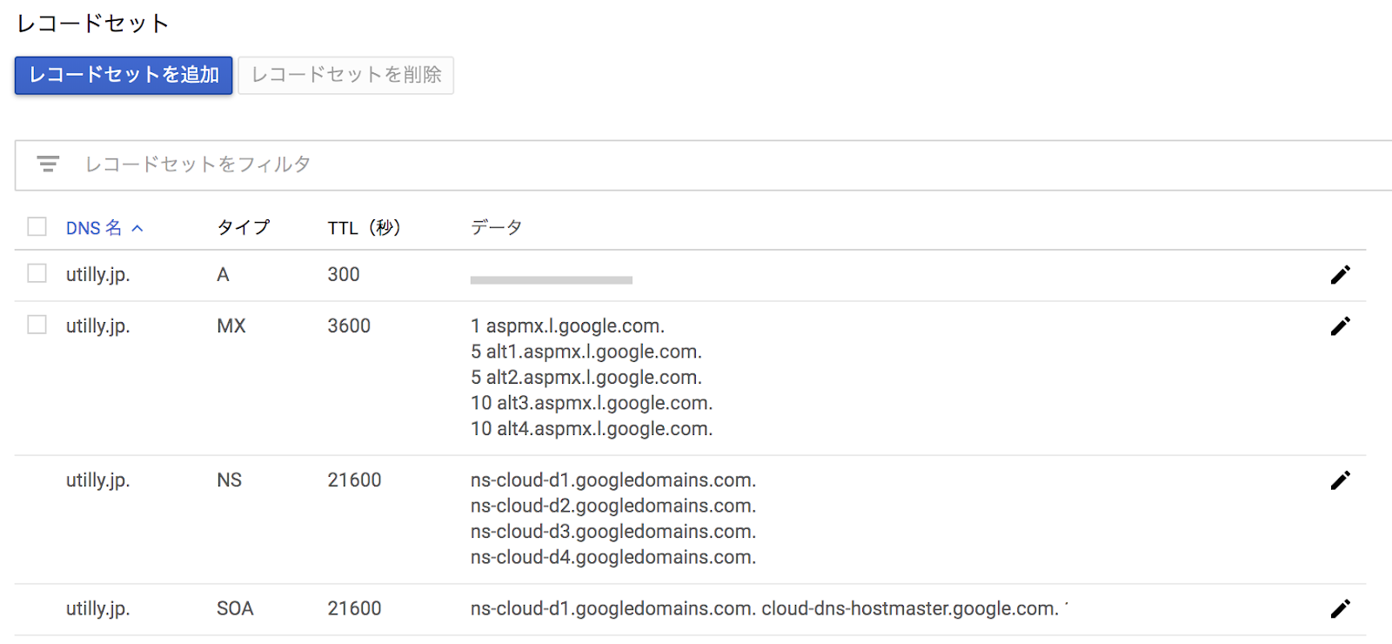Sort by the DNS 名 column header
Screen dimensions: 1392x644
tap(93, 228)
